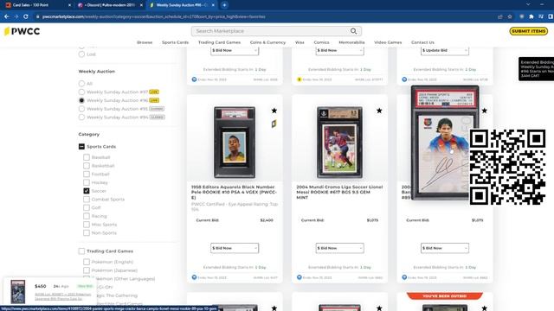This screenshot has width=554, height=311.
Task: Close the Card Sales 130 Point tab
Action: pyautogui.click(x=69, y=5)
